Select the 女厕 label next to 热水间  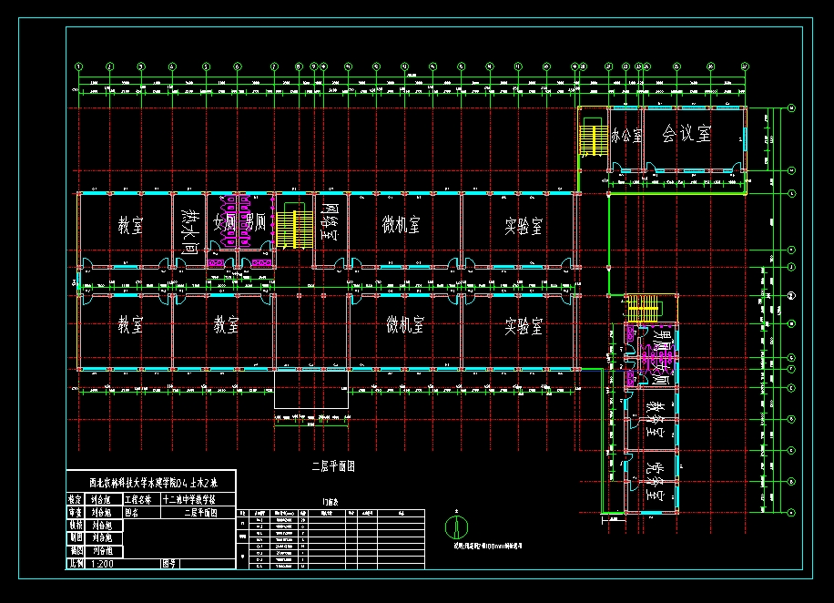pos(224,223)
